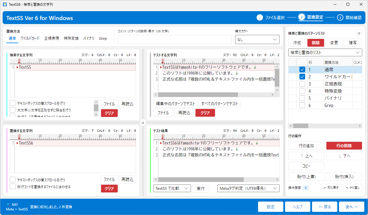Toggle 改行コードを置換するファイルに合わせる in replace panel
The image size is (368, 215).
click(x=13, y=186)
